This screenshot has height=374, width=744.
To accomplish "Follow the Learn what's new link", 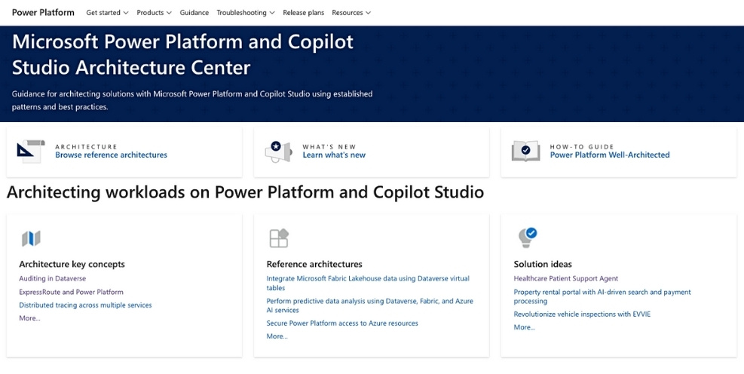I will [334, 155].
